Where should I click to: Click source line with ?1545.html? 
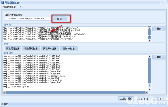point(44,34)
